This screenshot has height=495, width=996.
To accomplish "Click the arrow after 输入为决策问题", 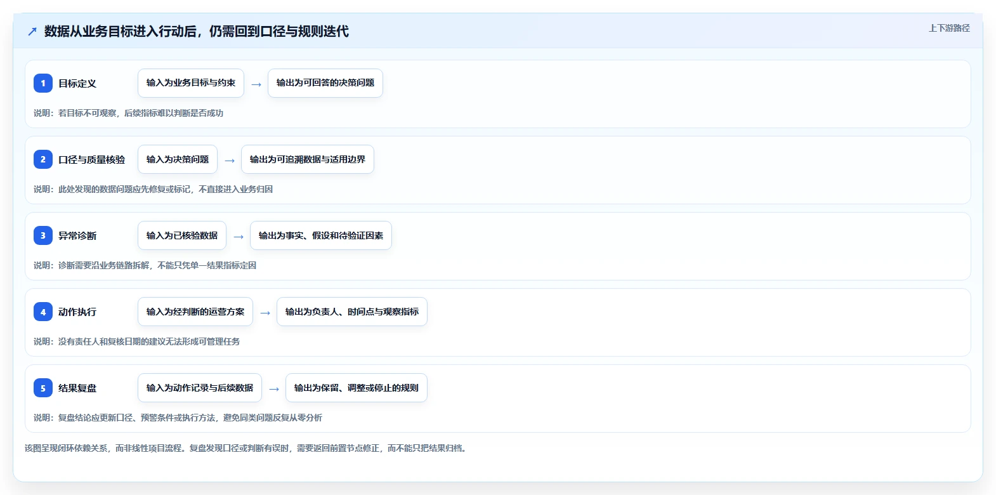I will coord(230,160).
